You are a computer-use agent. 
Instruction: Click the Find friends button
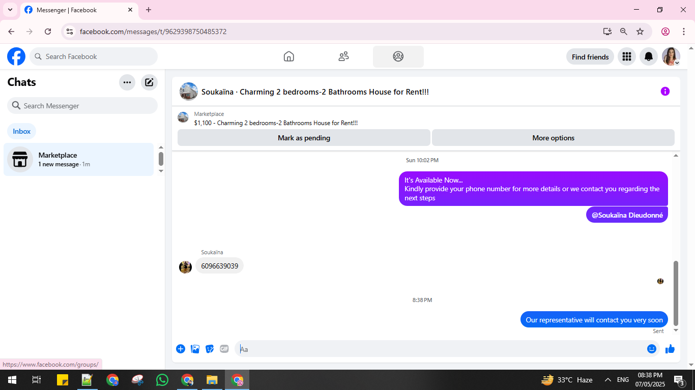pos(590,57)
